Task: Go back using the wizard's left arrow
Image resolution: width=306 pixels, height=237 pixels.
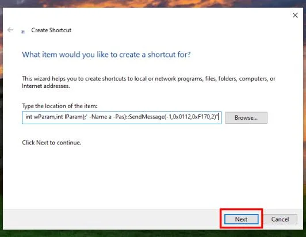Action: 10,30
